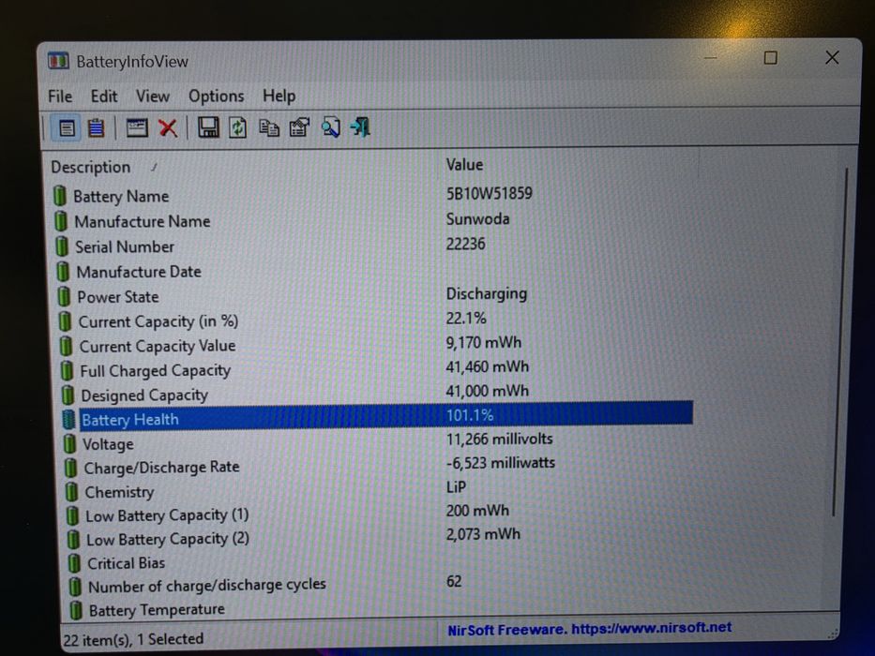This screenshot has width=875, height=656.
Task: Copy selected items with the copy icon
Action: pyautogui.click(x=269, y=127)
